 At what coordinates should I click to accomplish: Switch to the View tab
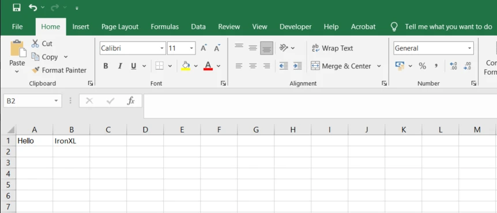point(259,27)
